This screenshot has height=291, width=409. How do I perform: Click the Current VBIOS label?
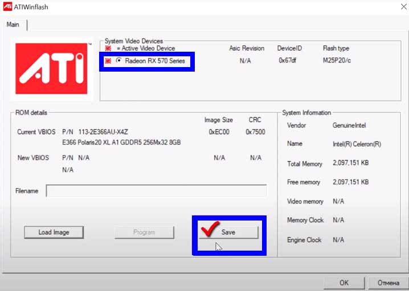(36, 132)
